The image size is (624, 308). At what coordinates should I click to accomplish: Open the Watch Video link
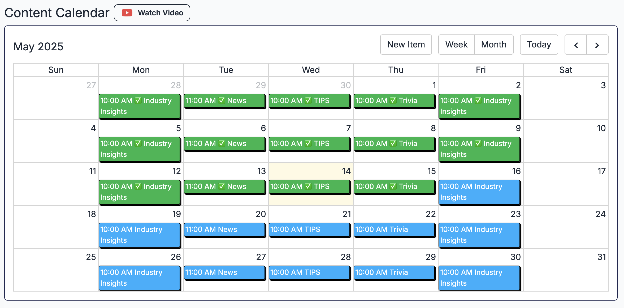(x=152, y=13)
